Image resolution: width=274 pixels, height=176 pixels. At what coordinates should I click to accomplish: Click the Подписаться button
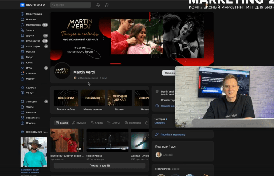click(169, 73)
